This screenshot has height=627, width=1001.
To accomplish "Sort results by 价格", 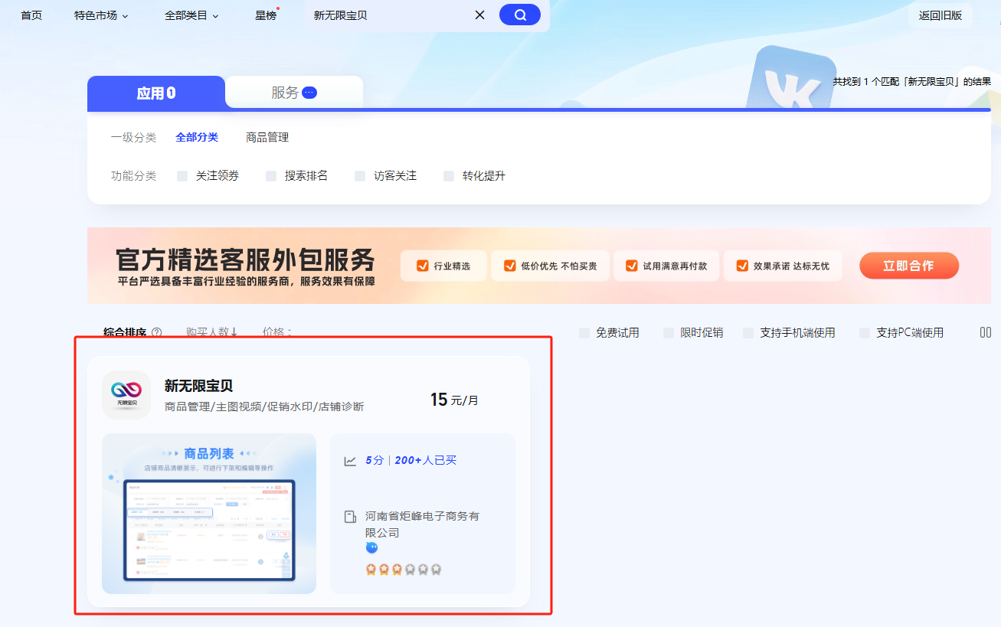I will tap(276, 332).
